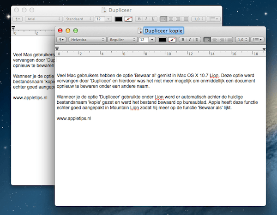Viewport: 277px width, 215px height.
Task: Open line spacing 1,0 dropdown in front window
Action: [x=242, y=40]
